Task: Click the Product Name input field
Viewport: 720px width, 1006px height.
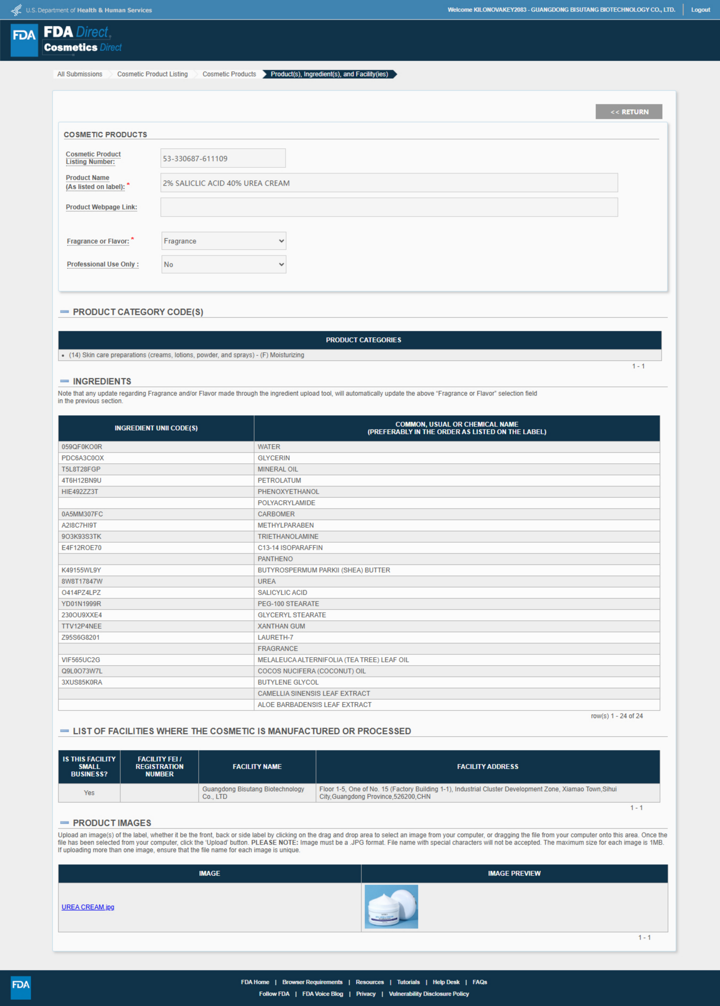Action: pyautogui.click(x=389, y=183)
